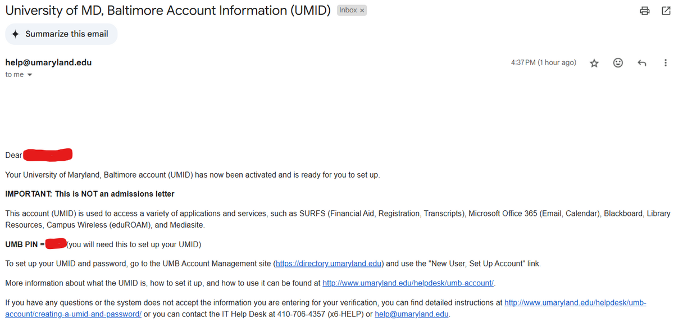Click the sparkle icon on Summarize button
Viewport: 674px width, 322px height.
(16, 34)
